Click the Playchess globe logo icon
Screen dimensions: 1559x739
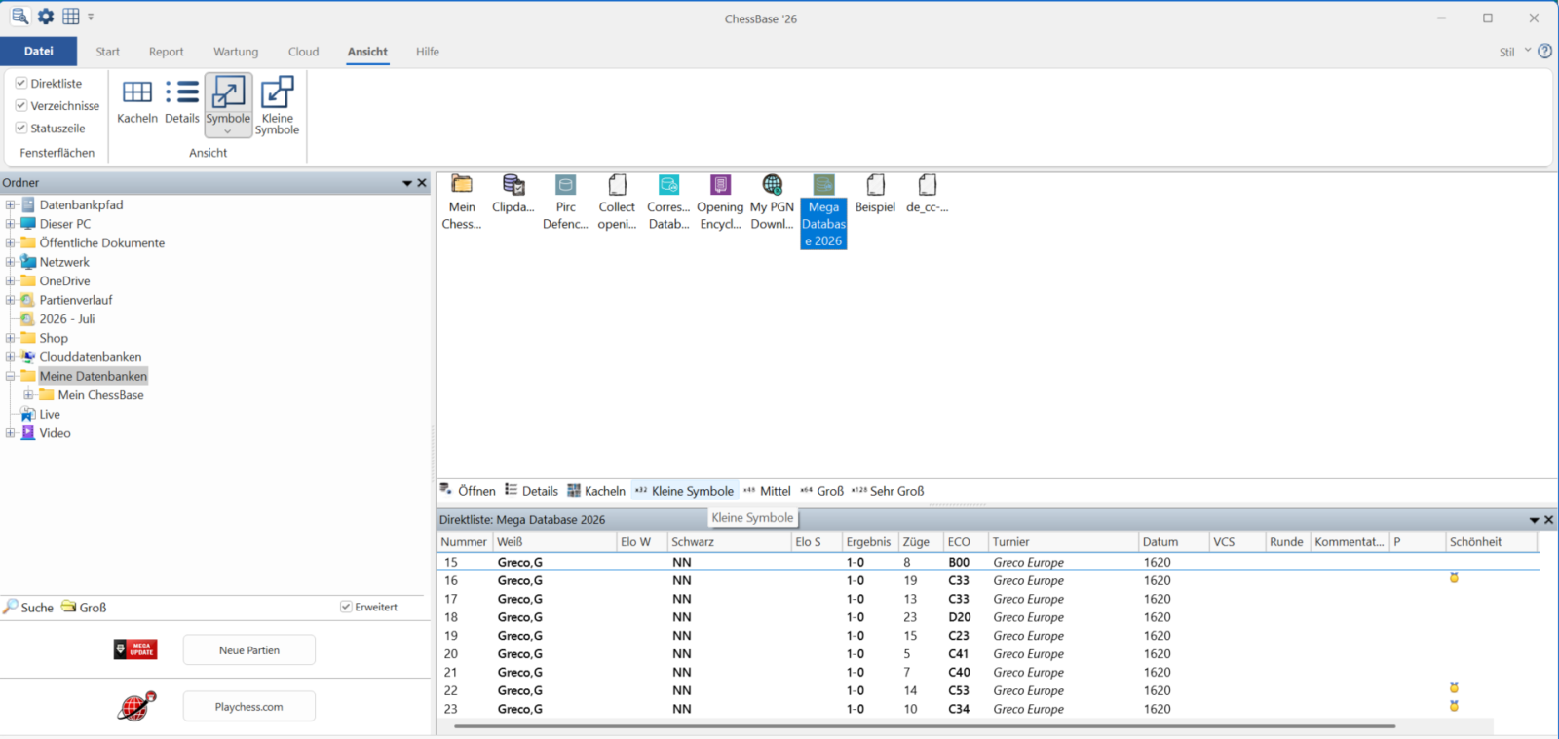point(136,706)
